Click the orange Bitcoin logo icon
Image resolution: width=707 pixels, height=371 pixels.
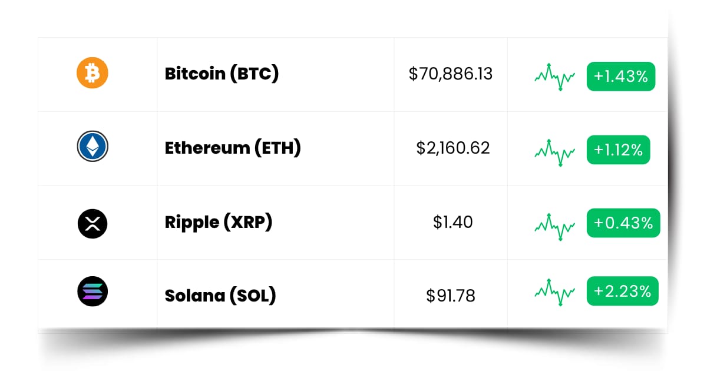point(92,73)
